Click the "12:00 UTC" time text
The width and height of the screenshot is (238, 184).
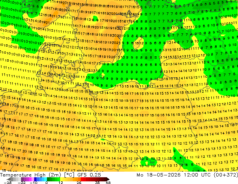[x=197, y=175]
